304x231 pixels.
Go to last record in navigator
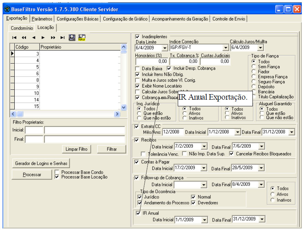click(62, 38)
